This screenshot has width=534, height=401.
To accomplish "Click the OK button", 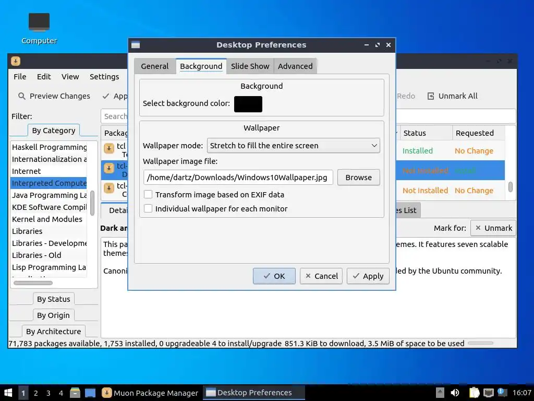I will pyautogui.click(x=274, y=276).
